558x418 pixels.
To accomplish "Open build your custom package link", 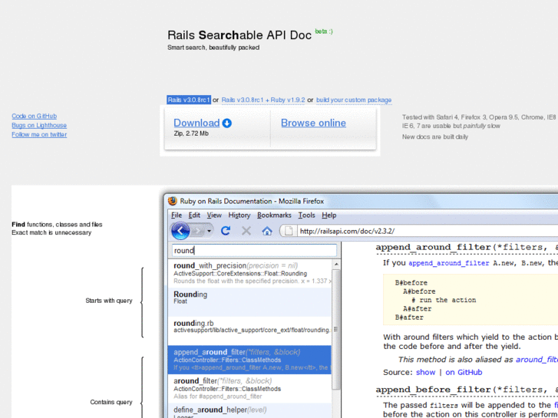I will (354, 100).
